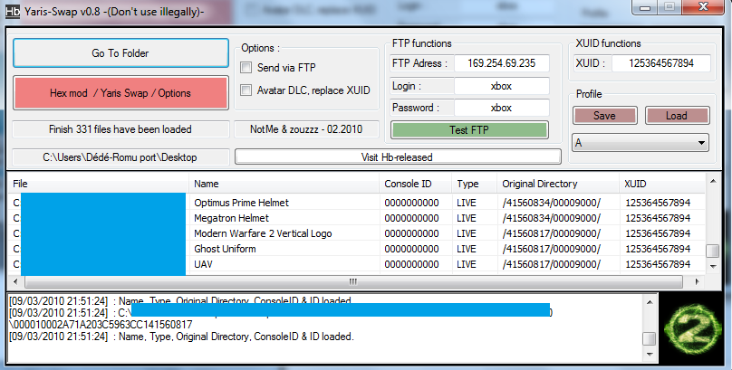Edit the XUID text field
The image size is (732, 370).
click(660, 63)
